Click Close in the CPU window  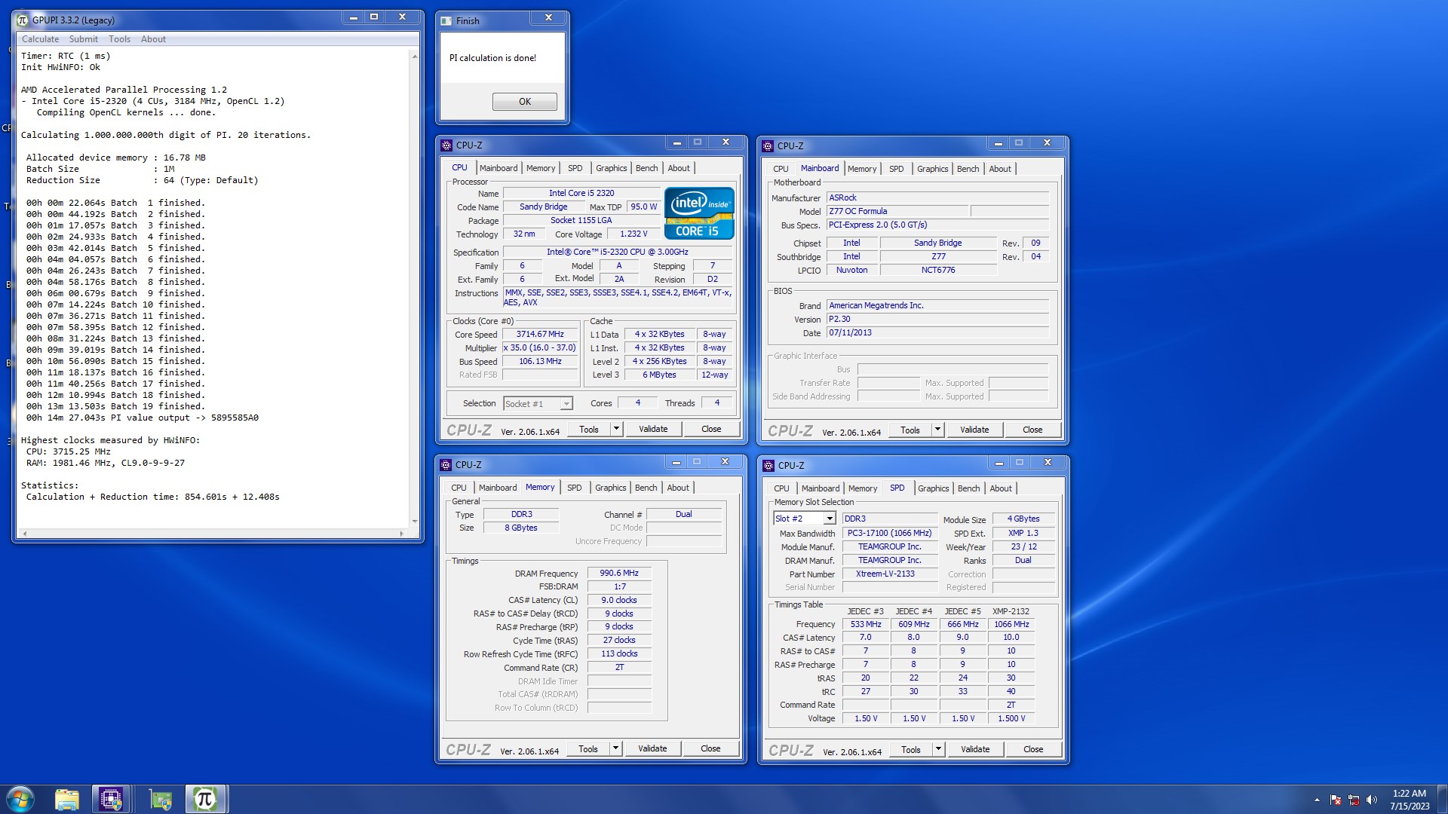711,429
